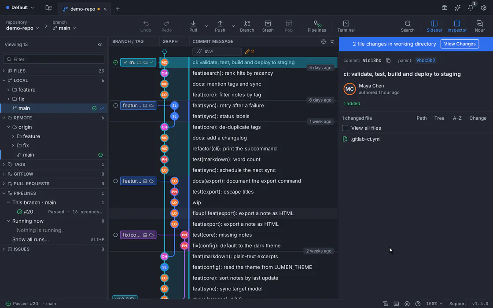Click the sparkle AI icon in the top bar
The height and width of the screenshot is (308, 493).
[x=457, y=8]
